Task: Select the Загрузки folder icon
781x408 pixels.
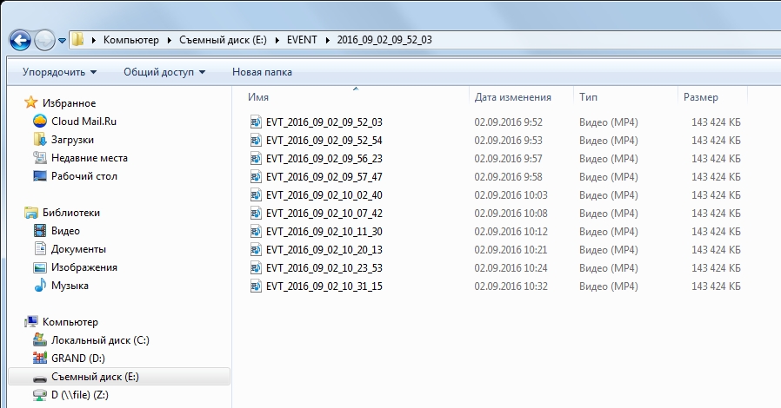Action: coord(39,140)
